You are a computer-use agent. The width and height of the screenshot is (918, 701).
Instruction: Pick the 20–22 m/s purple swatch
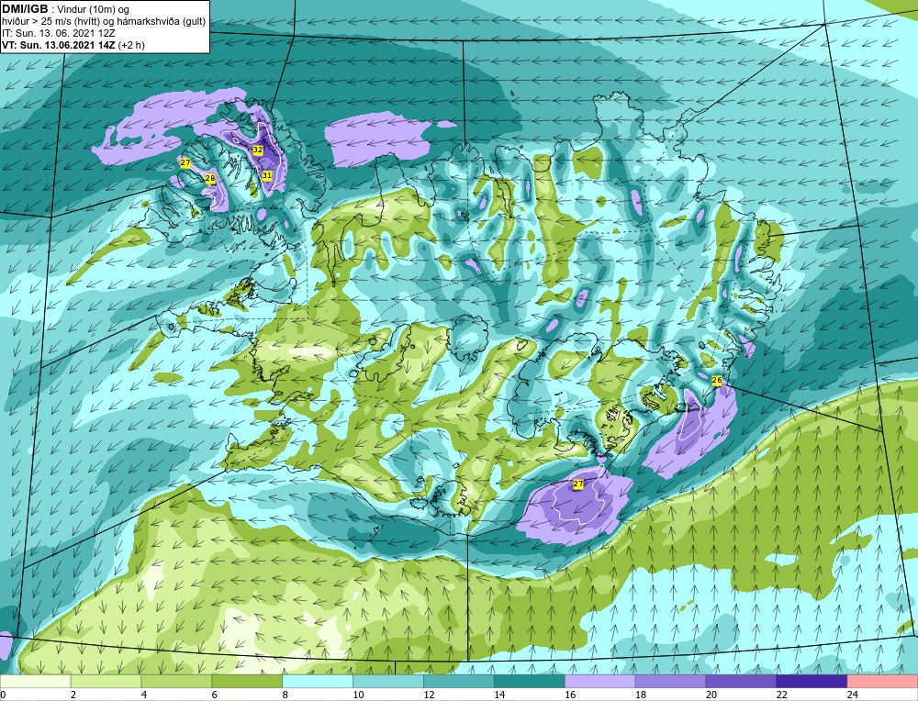coord(741,682)
